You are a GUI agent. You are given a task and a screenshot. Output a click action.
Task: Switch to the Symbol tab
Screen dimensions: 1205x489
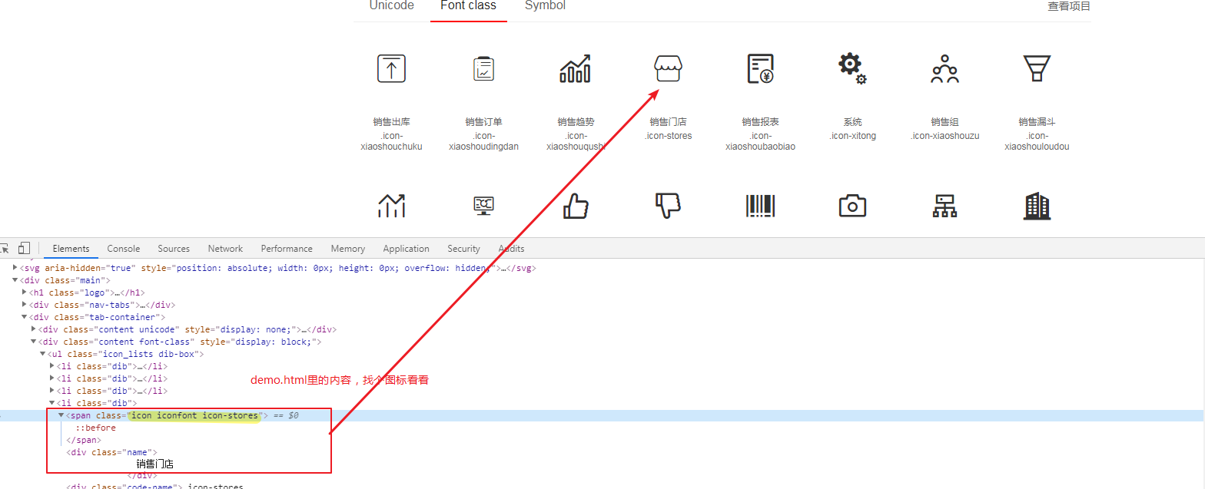(545, 5)
